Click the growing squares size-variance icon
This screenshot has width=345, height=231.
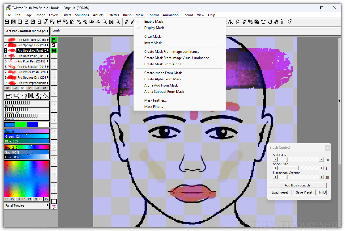point(24,96)
